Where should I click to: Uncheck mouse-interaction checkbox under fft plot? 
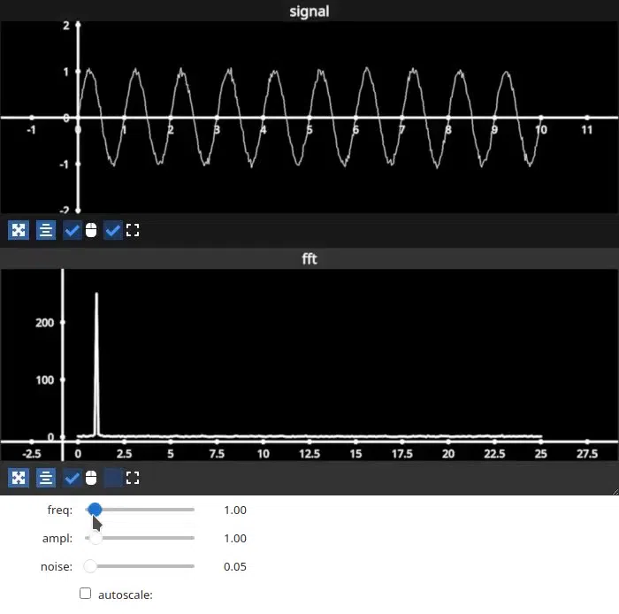tap(73, 478)
